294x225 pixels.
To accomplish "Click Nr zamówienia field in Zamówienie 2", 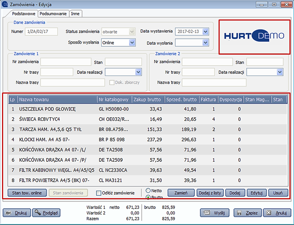I will point(207,62).
